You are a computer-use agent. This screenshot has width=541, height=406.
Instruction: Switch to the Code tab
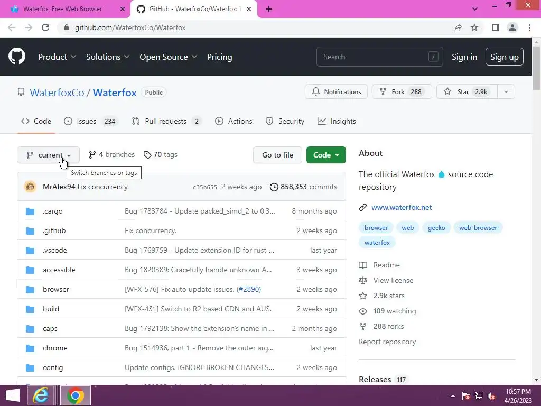click(x=36, y=121)
